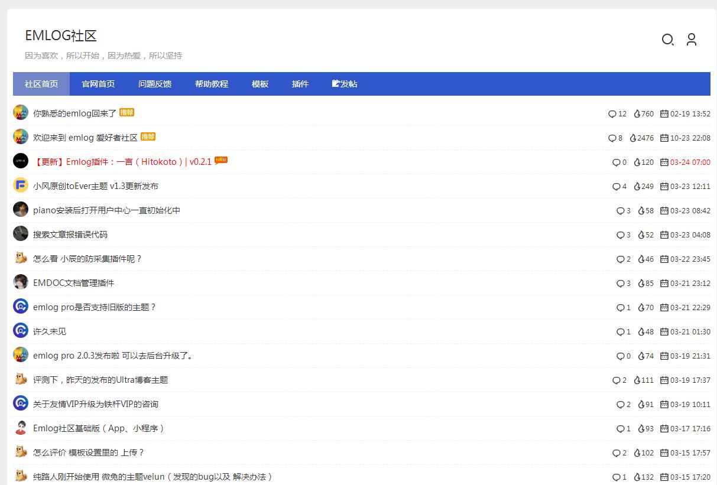Open post 纯路人刚开始使用 微免的主题veiun
717x485 pixels.
point(153,477)
